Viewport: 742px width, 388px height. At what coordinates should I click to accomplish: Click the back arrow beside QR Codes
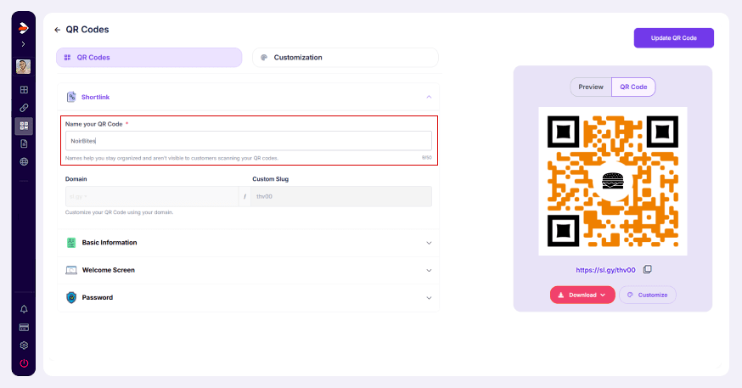[57, 30]
